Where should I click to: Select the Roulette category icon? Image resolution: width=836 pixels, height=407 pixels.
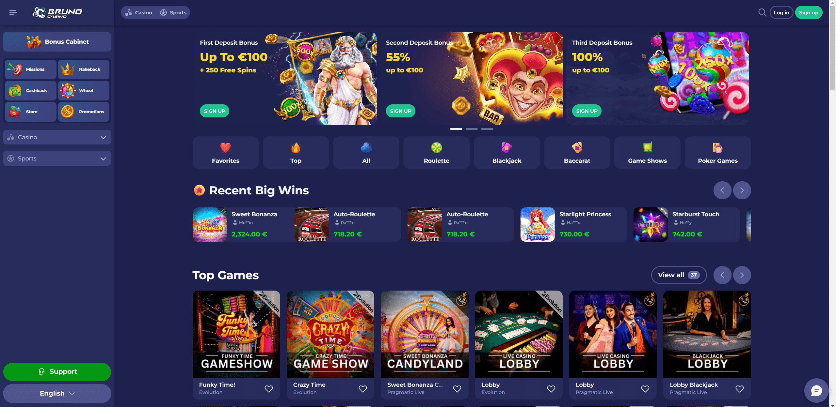(x=436, y=148)
